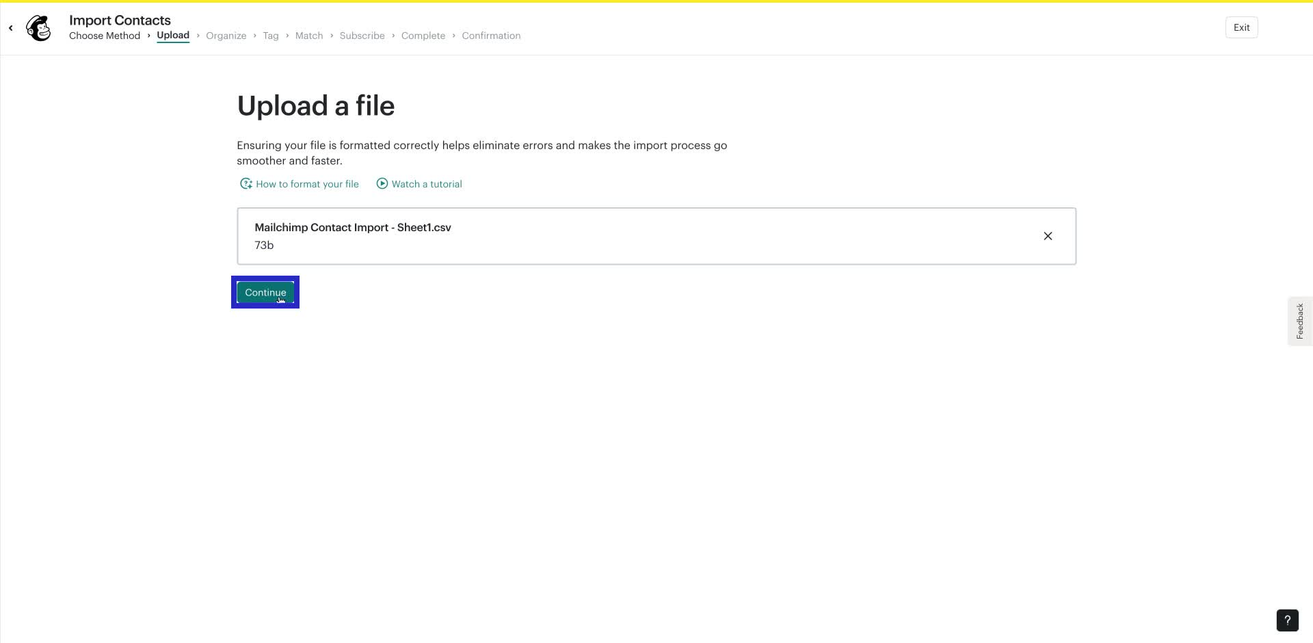Click the play icon next to 'Watch a tutorial'

coord(382,183)
